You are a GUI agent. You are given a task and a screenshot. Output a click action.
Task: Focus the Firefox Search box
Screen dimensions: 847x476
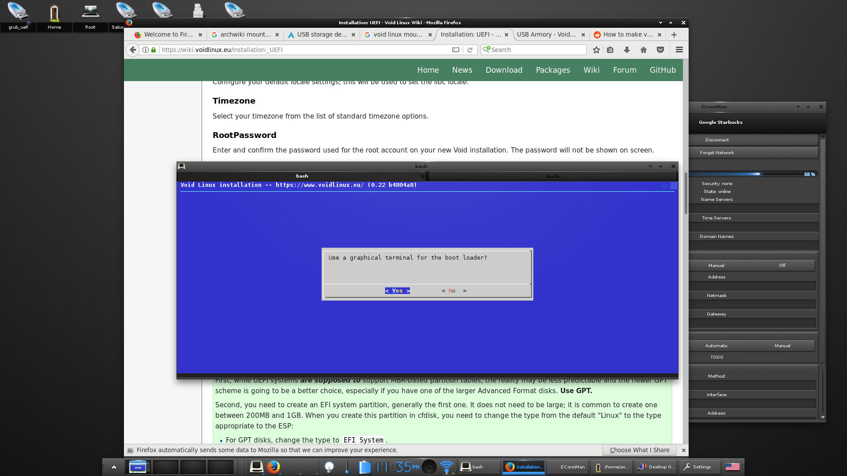534,50
